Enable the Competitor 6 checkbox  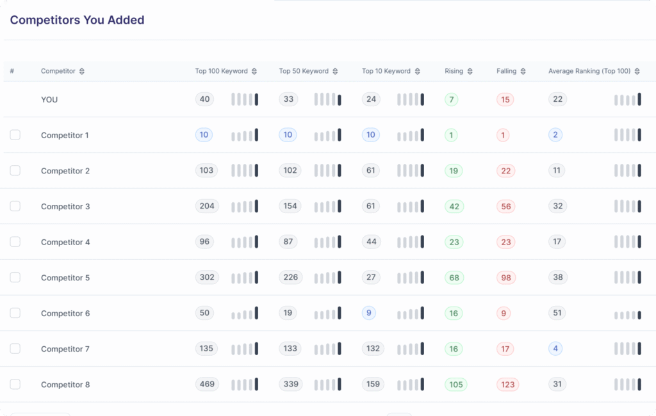[15, 313]
